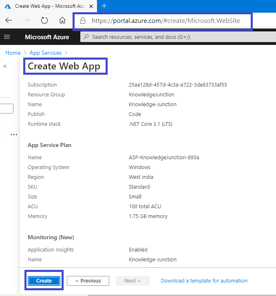This screenshot has height=296, width=276.
Task: Click the Operating System value Windows
Action: [139, 167]
